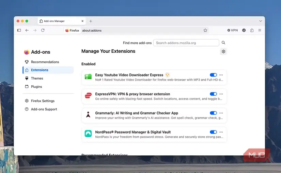This screenshot has height=173, width=281.
Task: Click the Recommendations trophy icon in the sidebar
Action: (27, 62)
